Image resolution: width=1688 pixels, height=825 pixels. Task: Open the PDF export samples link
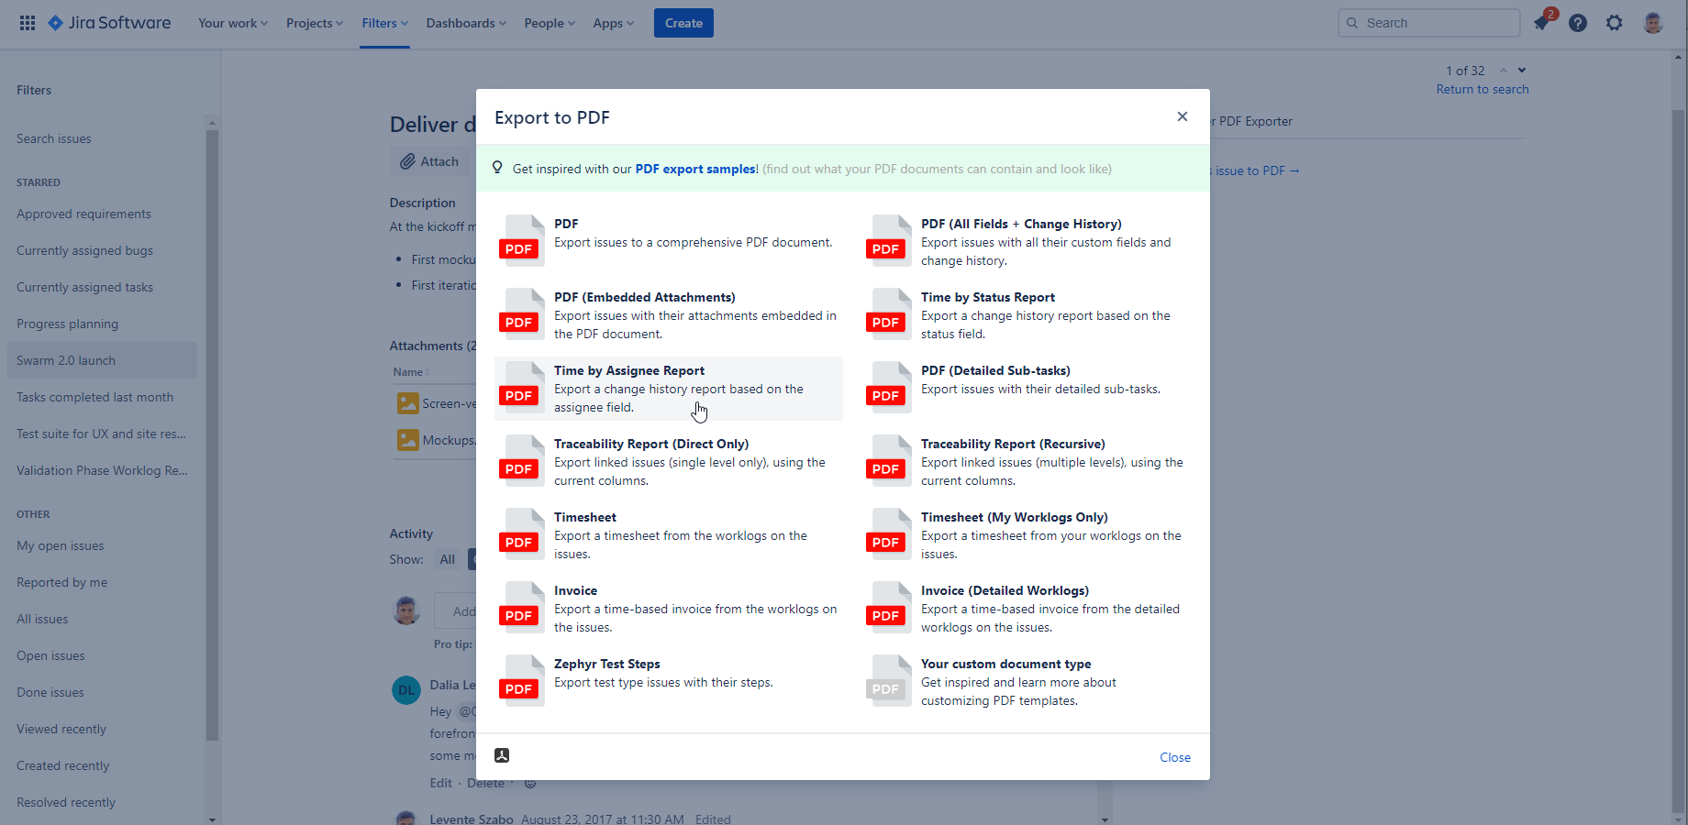pos(695,169)
